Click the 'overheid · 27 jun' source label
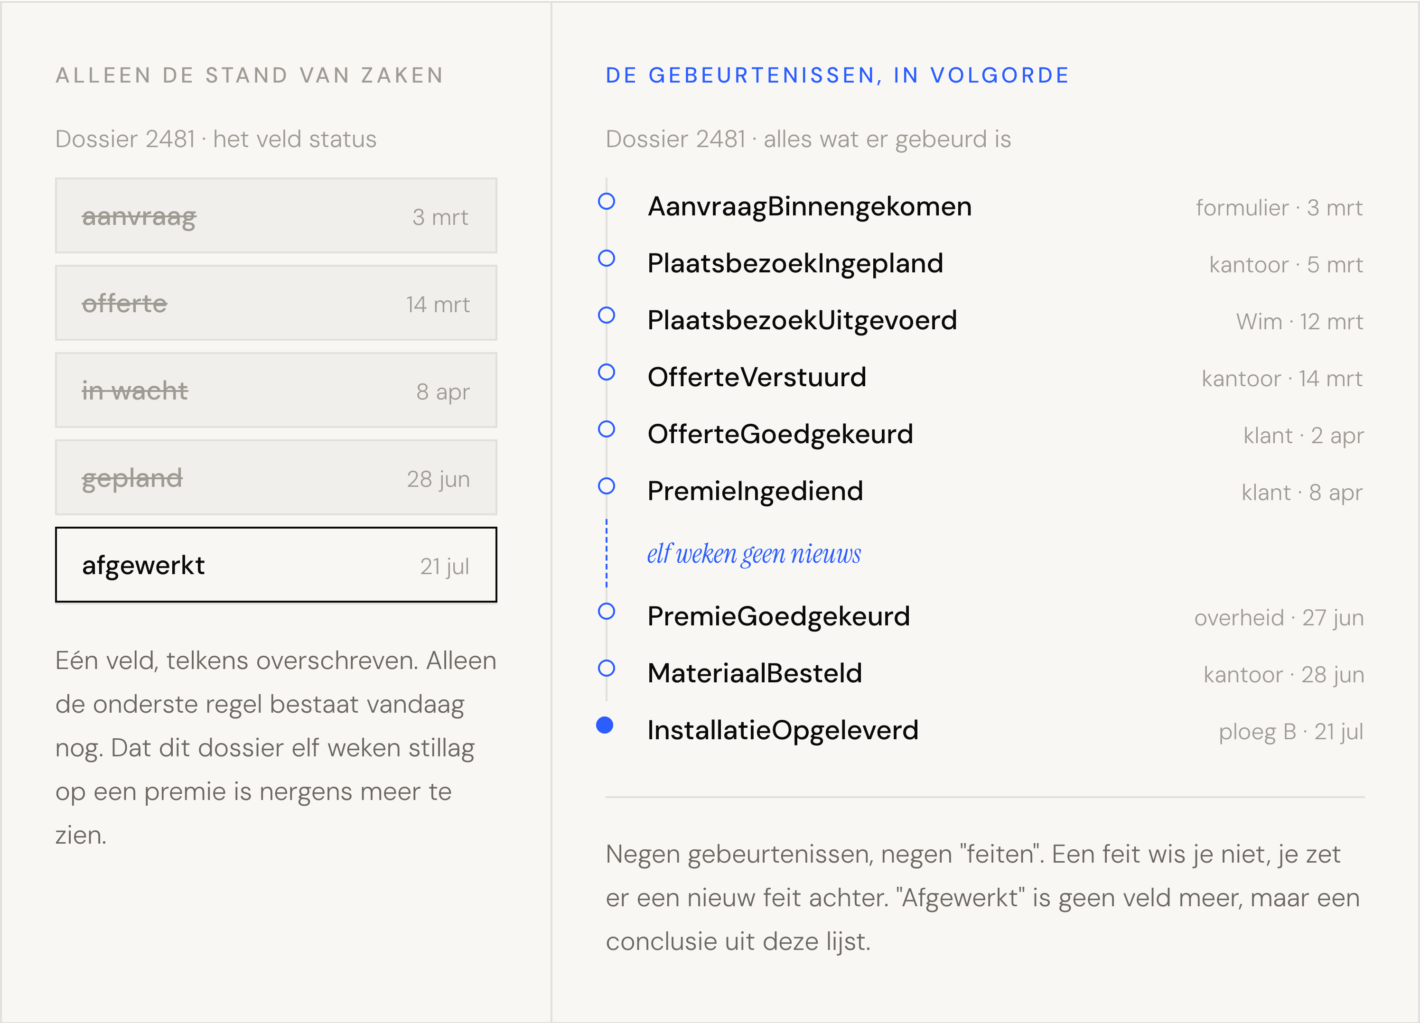The height and width of the screenshot is (1023, 1420). pyautogui.click(x=1279, y=618)
